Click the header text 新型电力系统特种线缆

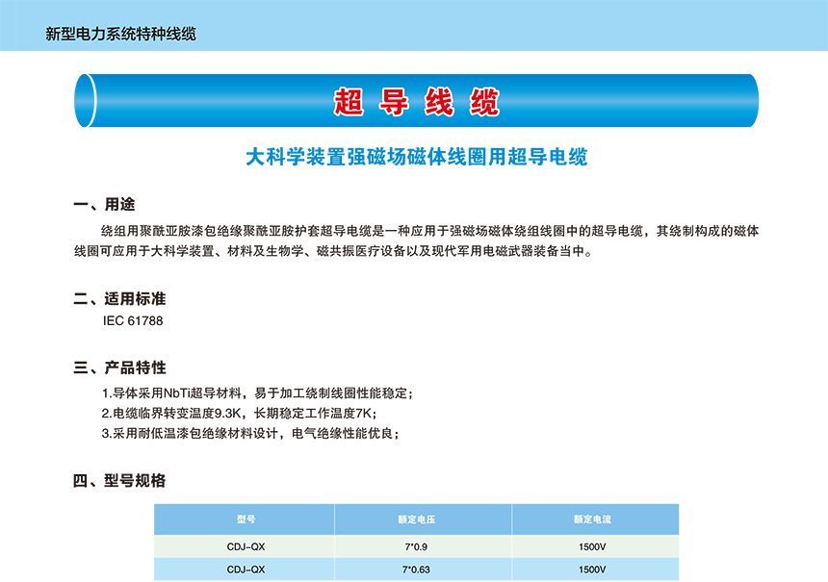click(x=121, y=34)
